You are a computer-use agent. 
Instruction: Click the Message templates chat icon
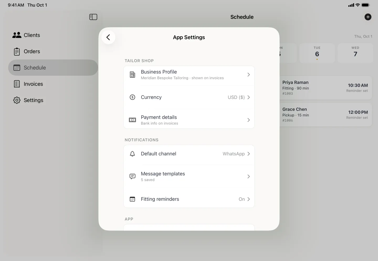(133, 176)
